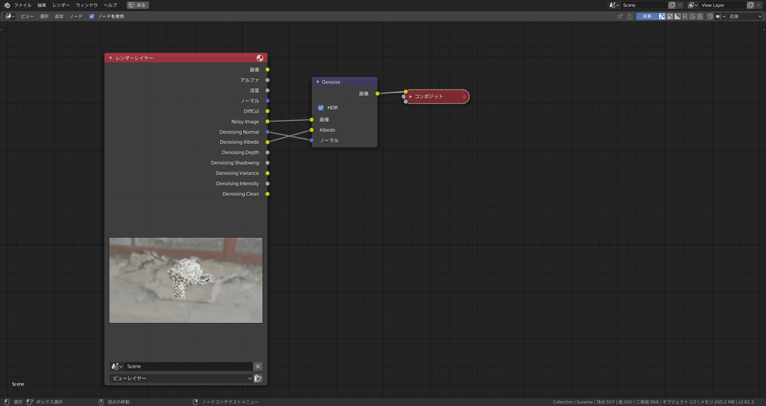Expand the コンポジット node
The height and width of the screenshot is (406, 766).
tap(410, 96)
